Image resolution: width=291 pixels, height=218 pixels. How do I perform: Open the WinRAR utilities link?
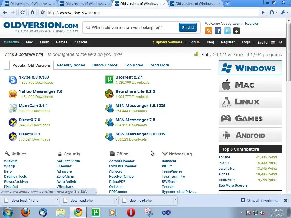(11, 161)
